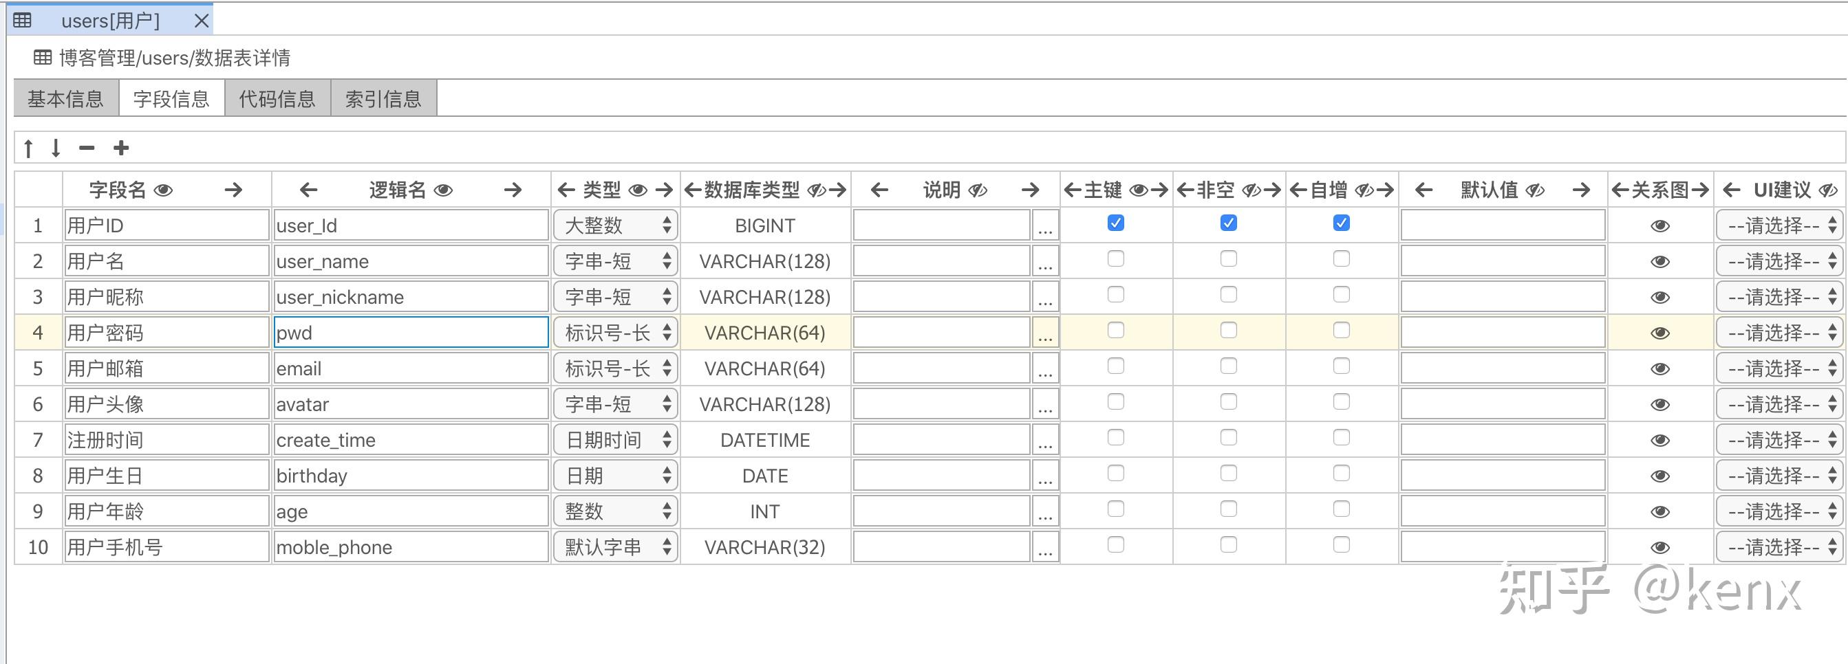Move selected field down with down-arrow icon
Screen dimensions: 1848x664
[56, 148]
